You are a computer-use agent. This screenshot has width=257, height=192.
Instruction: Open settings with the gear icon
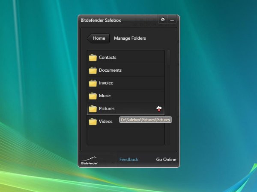[163, 20]
